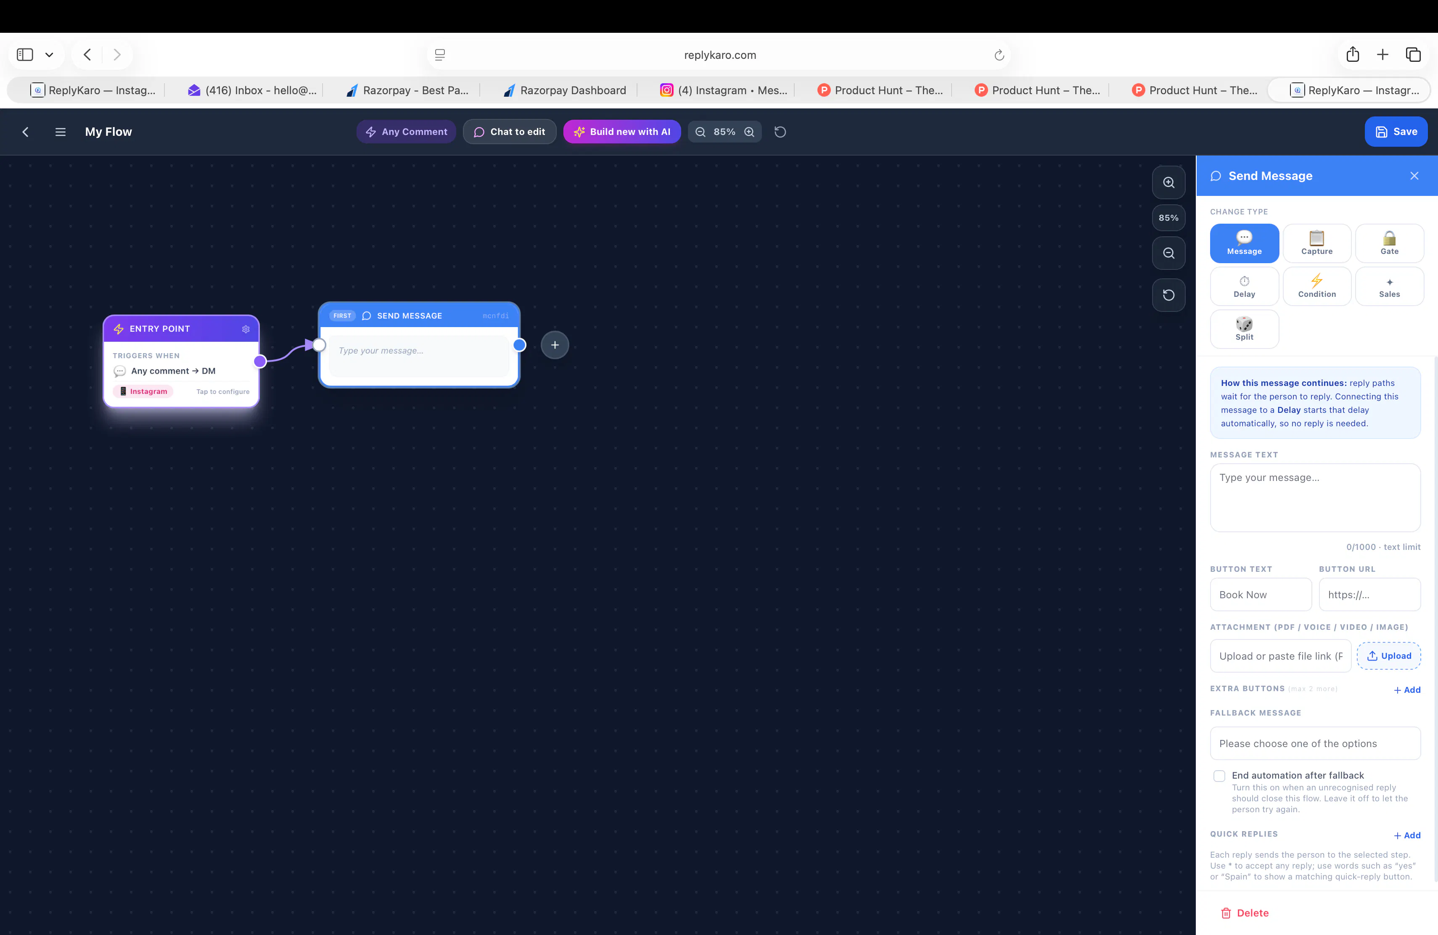Zoom in using toolbar plus magnifier
The image size is (1438, 935).
point(749,132)
